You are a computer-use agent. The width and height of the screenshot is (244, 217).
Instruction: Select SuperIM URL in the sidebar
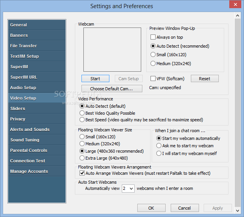coord(37,77)
